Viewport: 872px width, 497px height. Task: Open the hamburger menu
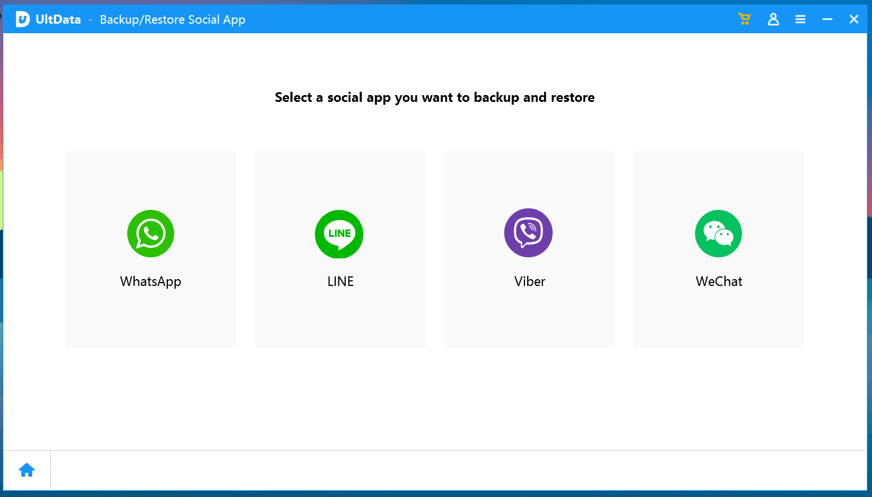(x=800, y=19)
